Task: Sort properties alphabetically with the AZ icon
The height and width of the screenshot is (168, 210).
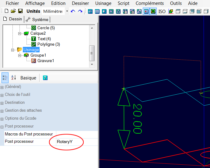Action: tap(13, 78)
